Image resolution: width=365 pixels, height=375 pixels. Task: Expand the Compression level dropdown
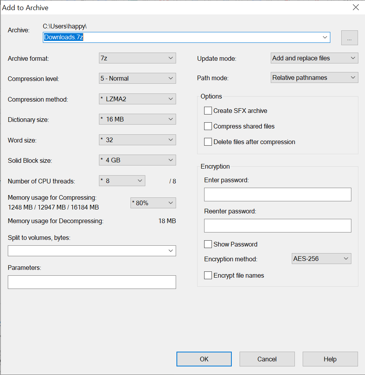pos(137,78)
